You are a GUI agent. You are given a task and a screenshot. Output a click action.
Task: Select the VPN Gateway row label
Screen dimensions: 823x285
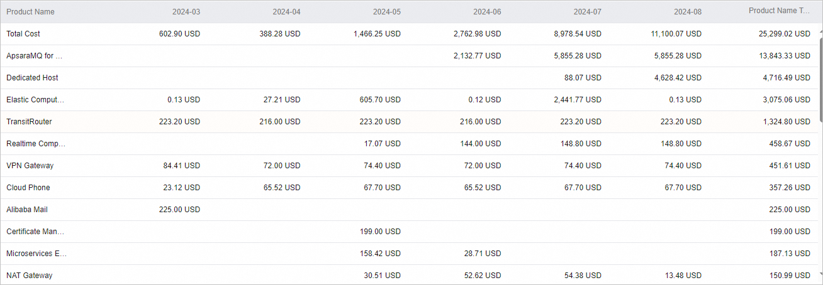[x=30, y=166]
